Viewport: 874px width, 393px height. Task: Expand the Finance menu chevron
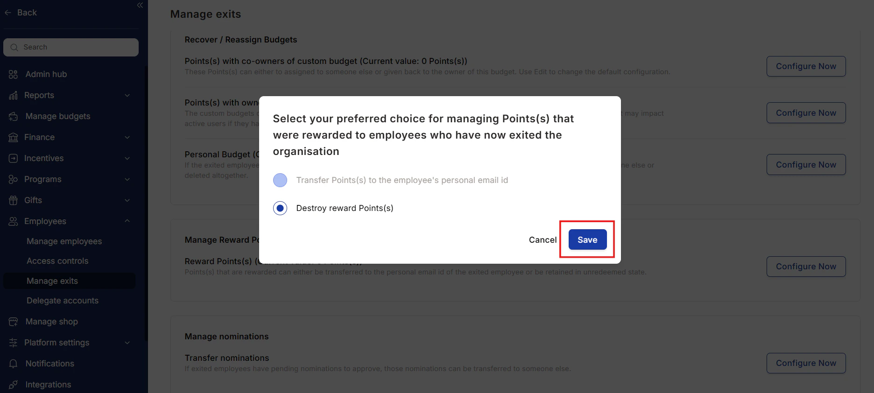click(127, 137)
